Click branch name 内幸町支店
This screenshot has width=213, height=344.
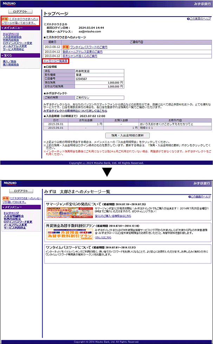tap(83, 71)
